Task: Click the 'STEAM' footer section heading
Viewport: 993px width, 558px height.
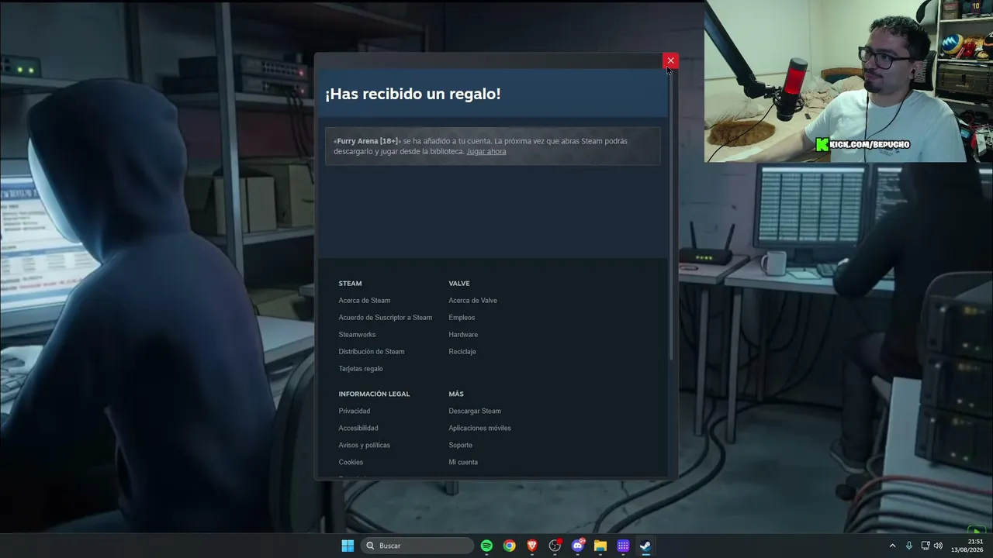Action: click(350, 284)
